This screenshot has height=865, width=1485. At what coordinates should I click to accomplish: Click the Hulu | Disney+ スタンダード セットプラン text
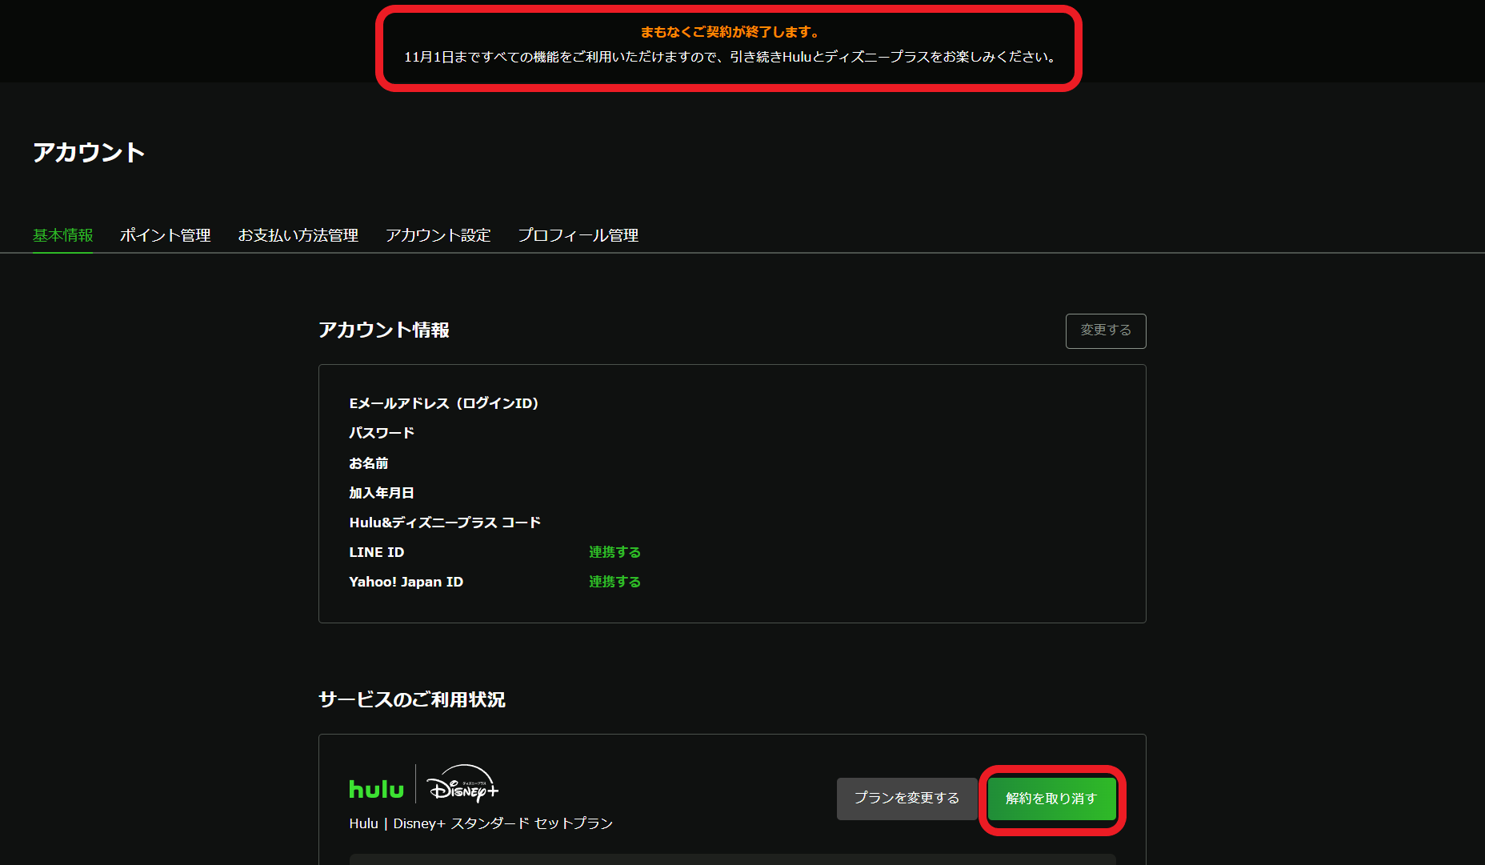click(481, 823)
